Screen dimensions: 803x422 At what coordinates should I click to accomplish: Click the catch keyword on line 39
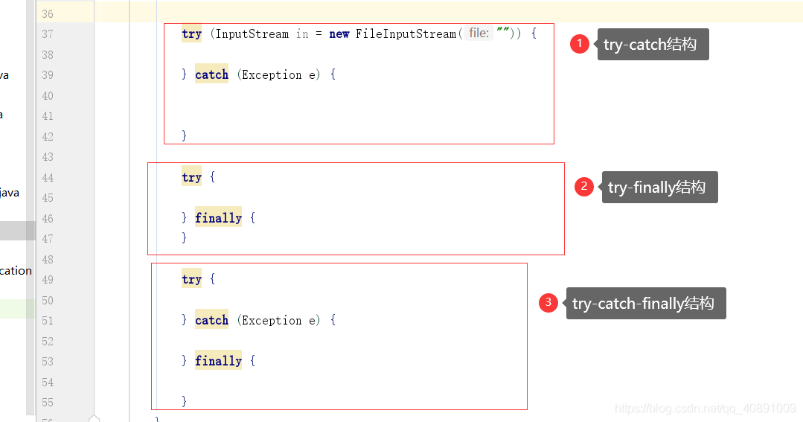211,74
